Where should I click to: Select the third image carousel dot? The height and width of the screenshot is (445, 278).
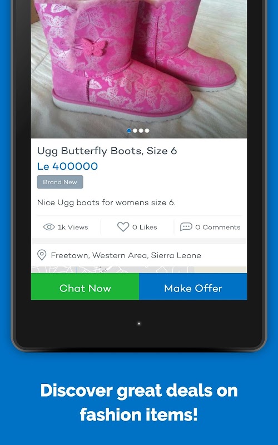(141, 131)
